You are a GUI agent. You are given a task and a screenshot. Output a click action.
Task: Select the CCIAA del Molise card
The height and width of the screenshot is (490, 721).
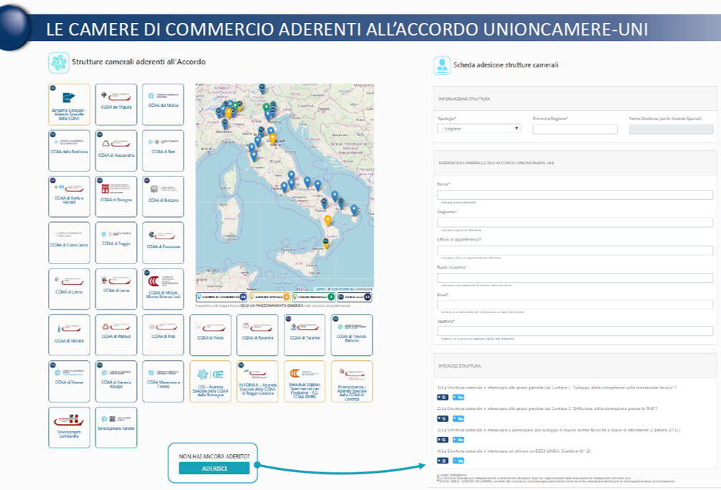coord(163,105)
